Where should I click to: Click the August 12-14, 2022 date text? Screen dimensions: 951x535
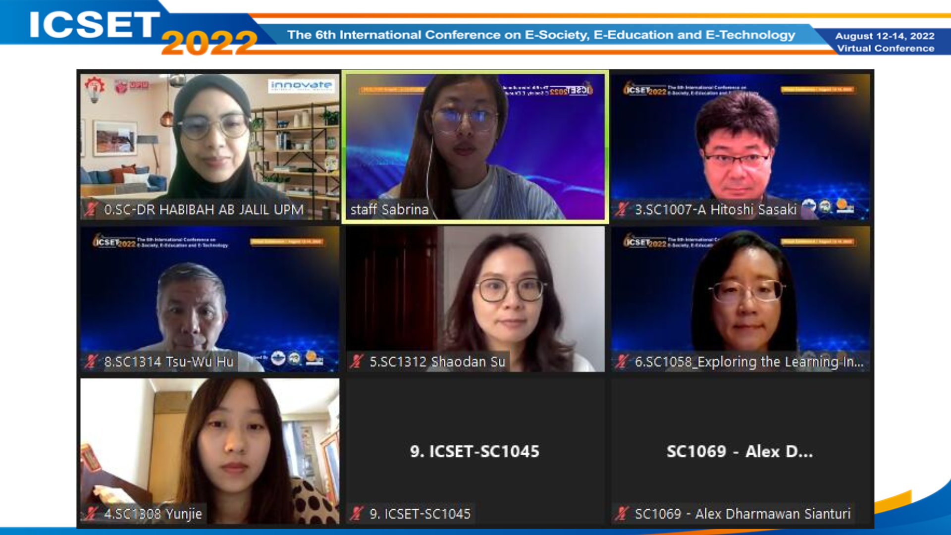[885, 36]
